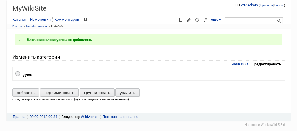Click the удалить button
The image size is (297, 131).
pos(127,93)
